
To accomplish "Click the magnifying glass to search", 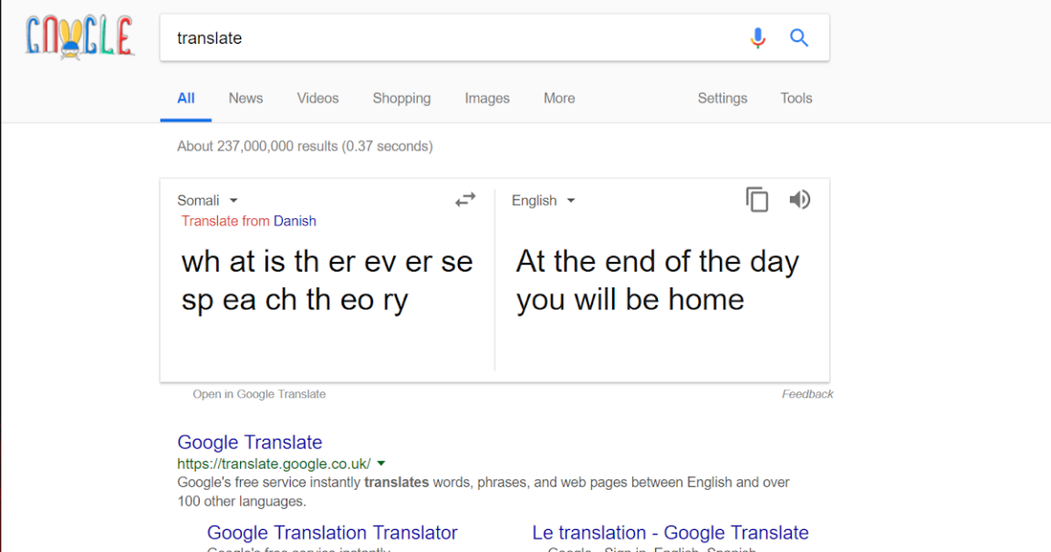I will coord(799,37).
